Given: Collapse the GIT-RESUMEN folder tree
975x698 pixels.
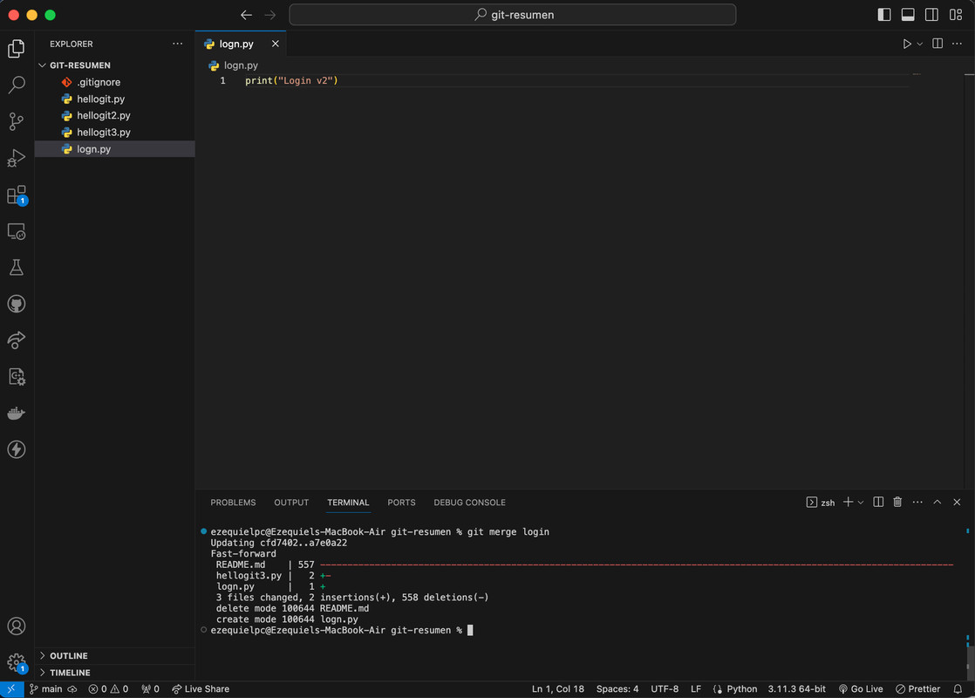Looking at the screenshot, I should click(x=42, y=65).
